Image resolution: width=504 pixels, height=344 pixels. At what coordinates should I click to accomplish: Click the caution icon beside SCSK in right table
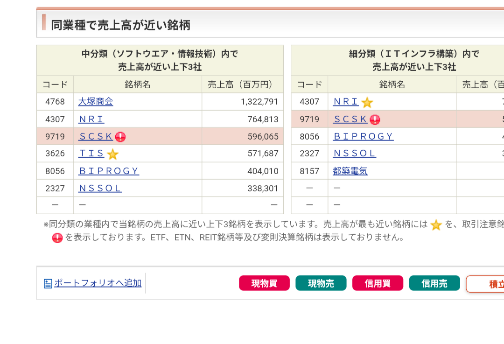click(375, 119)
